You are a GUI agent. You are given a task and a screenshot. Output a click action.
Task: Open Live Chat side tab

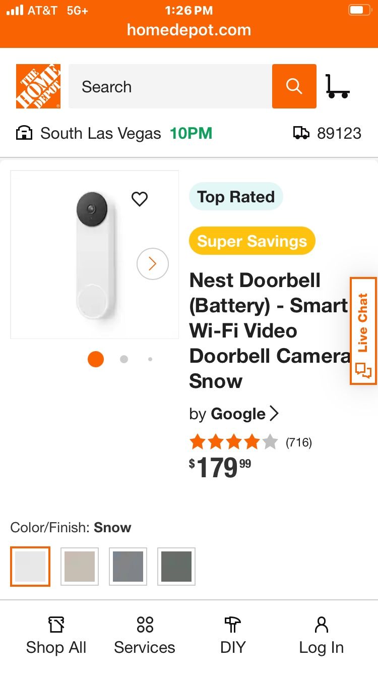(x=363, y=331)
